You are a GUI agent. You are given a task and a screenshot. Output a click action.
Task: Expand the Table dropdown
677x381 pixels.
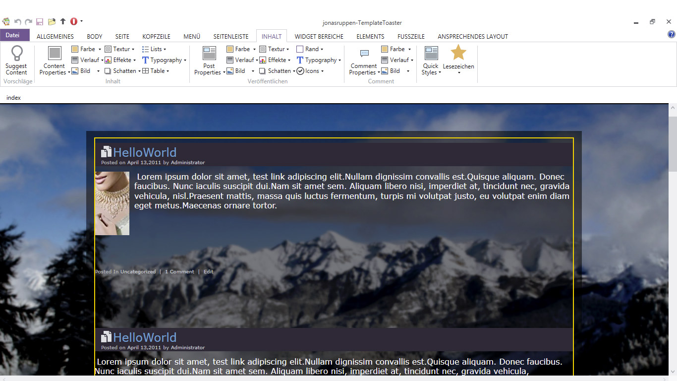pyautogui.click(x=156, y=71)
